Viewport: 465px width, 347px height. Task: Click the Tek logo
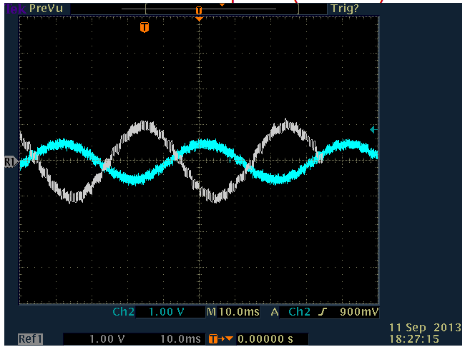(x=16, y=9)
